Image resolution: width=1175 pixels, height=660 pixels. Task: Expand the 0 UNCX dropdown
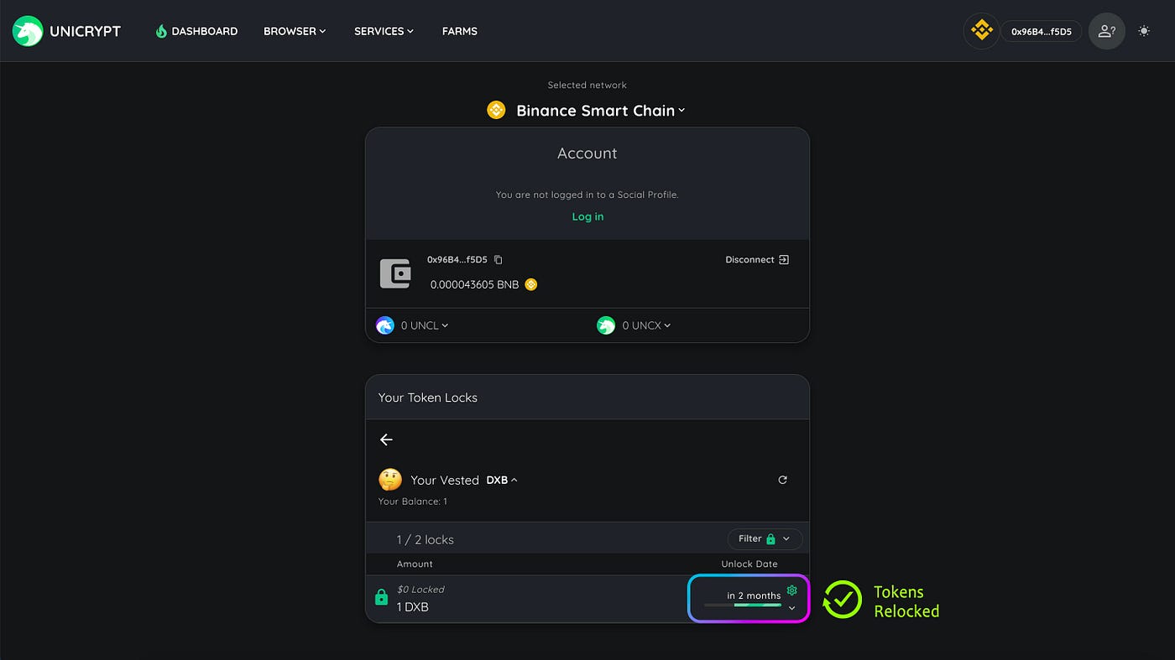[646, 325]
